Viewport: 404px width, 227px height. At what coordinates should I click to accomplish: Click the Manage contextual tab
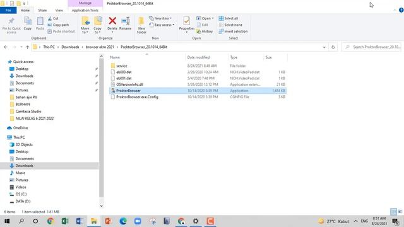point(85,3)
